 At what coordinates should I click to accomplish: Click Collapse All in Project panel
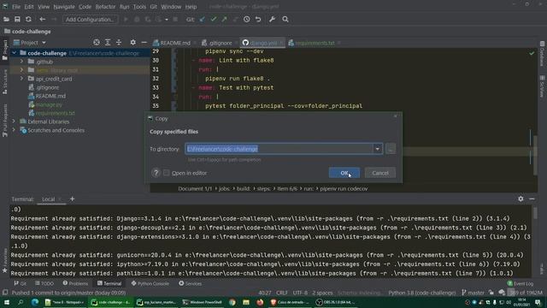(x=119, y=42)
